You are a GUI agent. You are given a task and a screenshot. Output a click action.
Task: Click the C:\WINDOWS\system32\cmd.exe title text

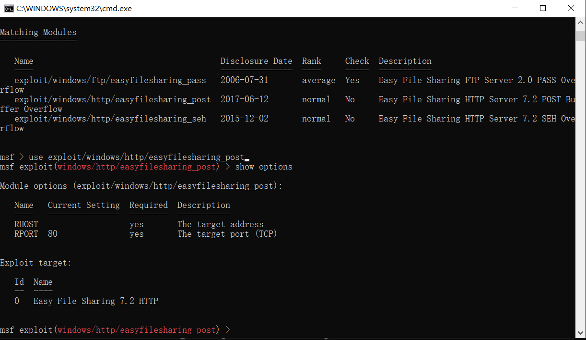(x=74, y=8)
